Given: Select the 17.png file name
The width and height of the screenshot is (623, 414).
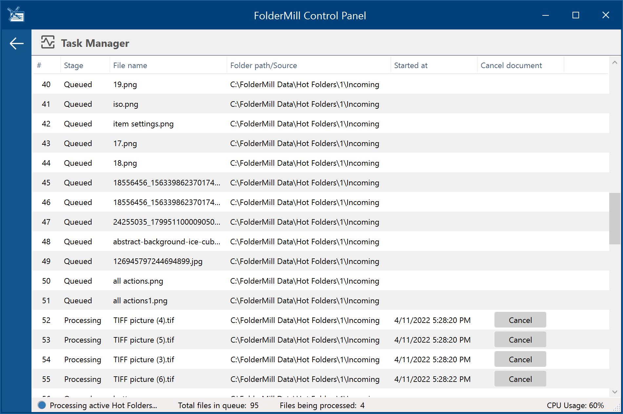Looking at the screenshot, I should tap(125, 143).
